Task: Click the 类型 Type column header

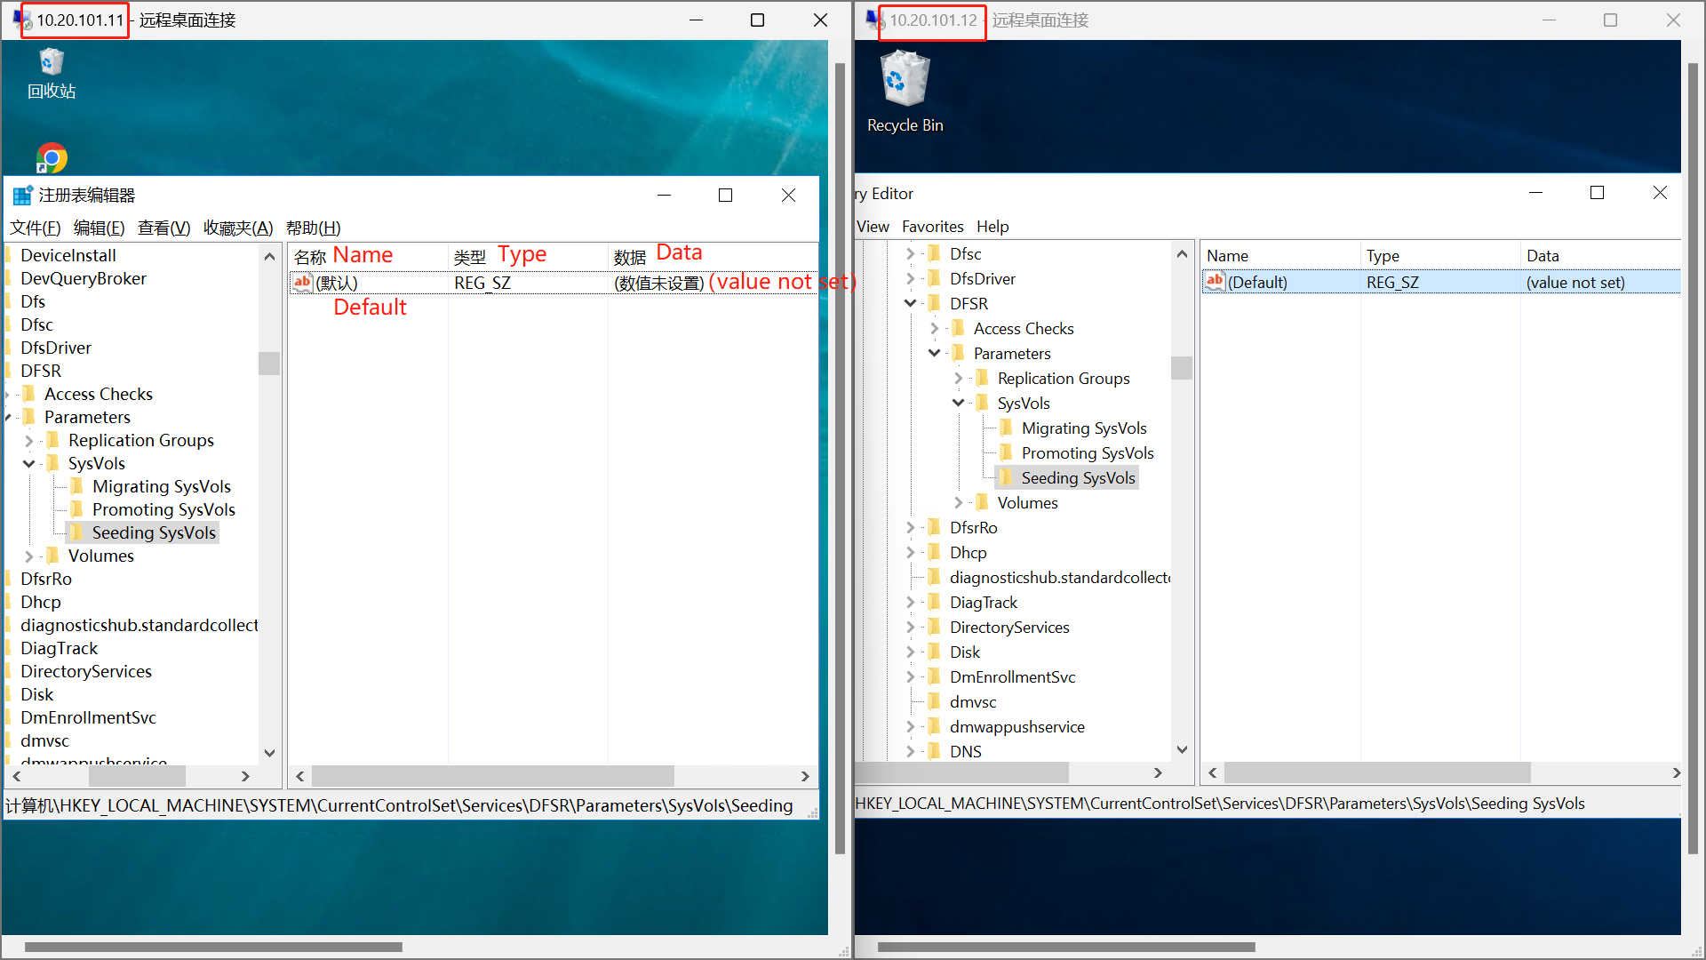Action: click(x=470, y=257)
